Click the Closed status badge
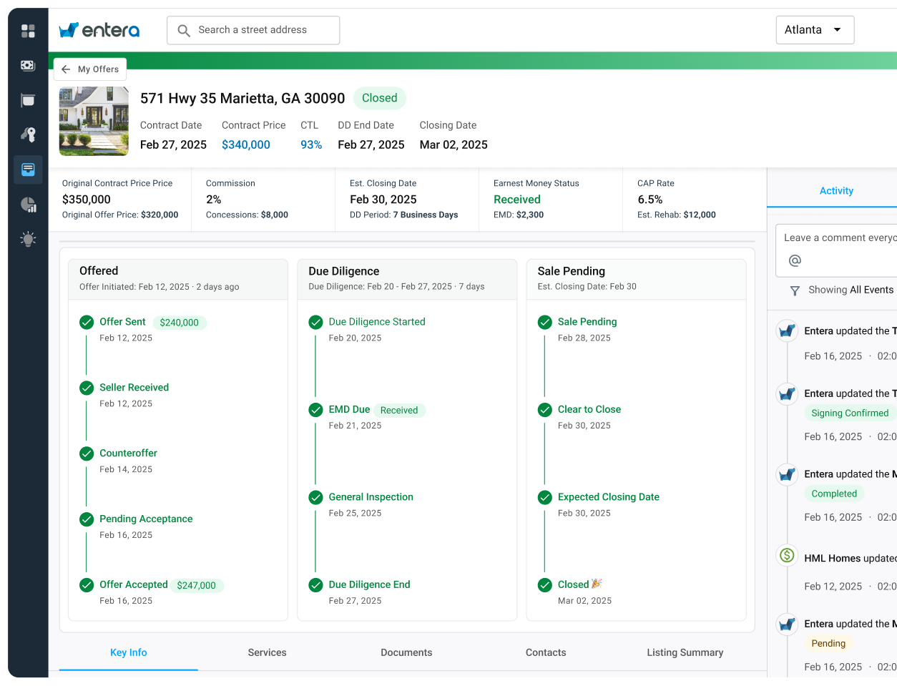The height and width of the screenshot is (686, 897). click(x=380, y=98)
